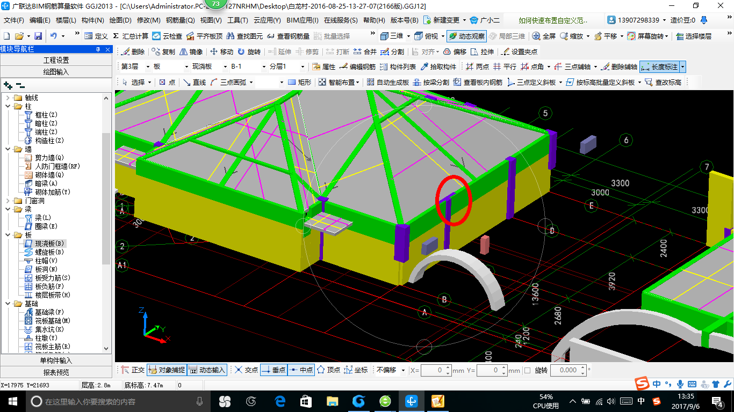Expand the 门窗洞 tree node

pyautogui.click(x=8, y=201)
